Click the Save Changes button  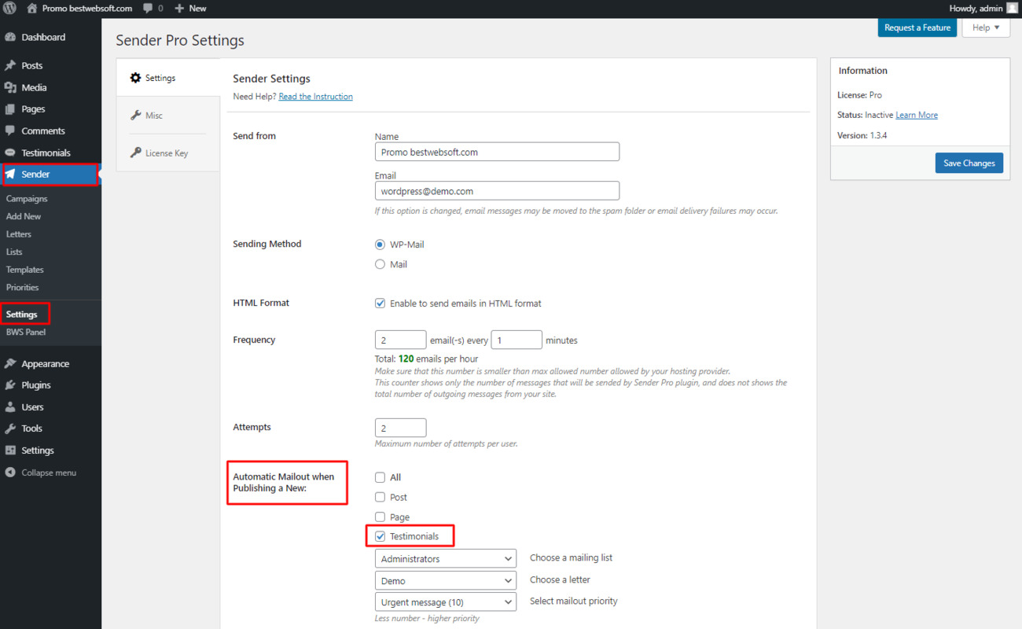coord(969,163)
